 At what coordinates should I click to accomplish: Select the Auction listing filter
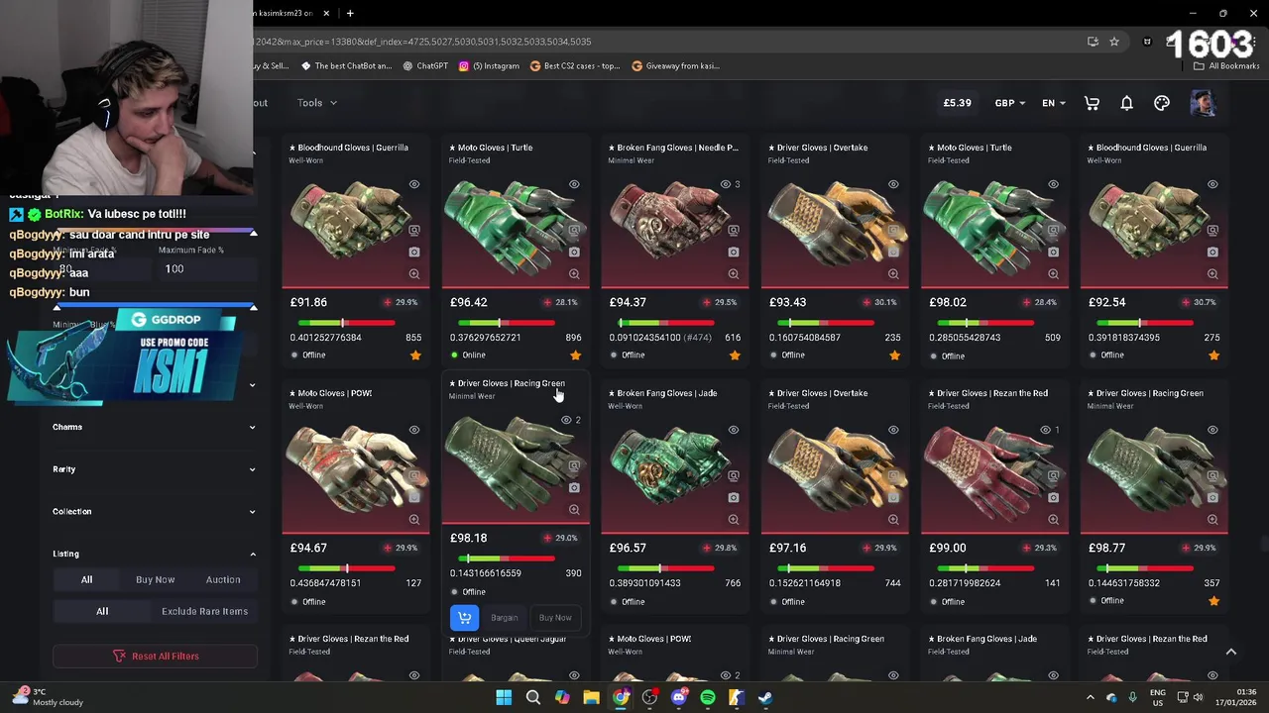[223, 580]
